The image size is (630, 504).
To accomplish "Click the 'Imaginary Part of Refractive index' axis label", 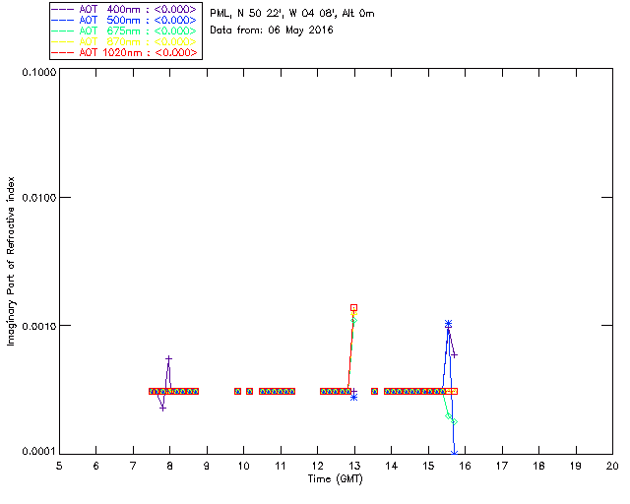I will coord(11,261).
